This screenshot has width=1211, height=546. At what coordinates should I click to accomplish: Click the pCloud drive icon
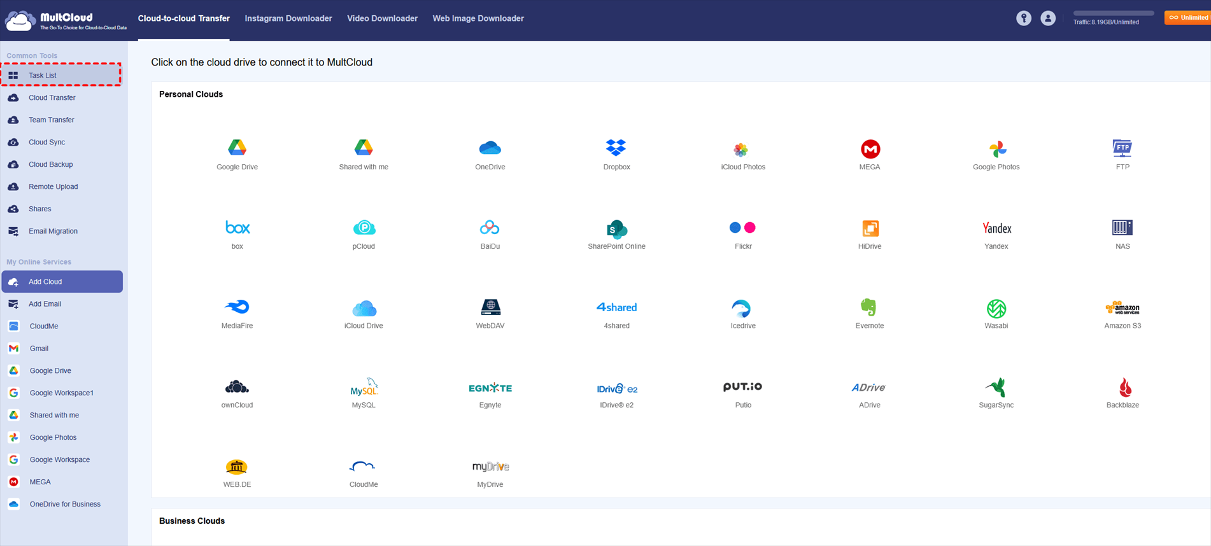[364, 228]
